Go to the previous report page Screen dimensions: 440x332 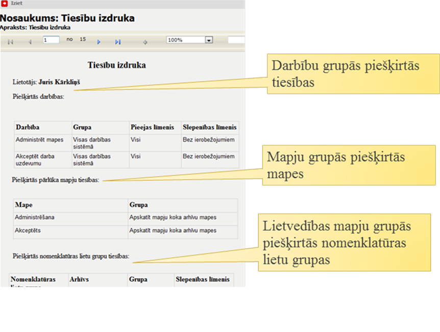coord(29,42)
